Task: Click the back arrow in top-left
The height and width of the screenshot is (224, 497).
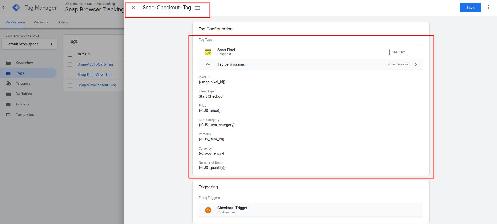Action: (x=4, y=8)
